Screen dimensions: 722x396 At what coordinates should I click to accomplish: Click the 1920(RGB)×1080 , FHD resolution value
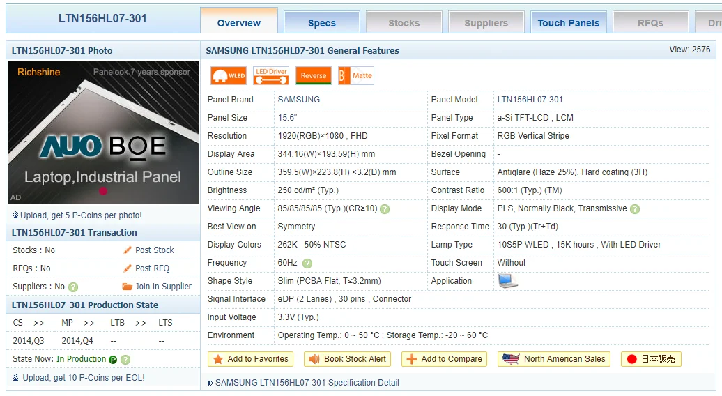pyautogui.click(x=323, y=136)
